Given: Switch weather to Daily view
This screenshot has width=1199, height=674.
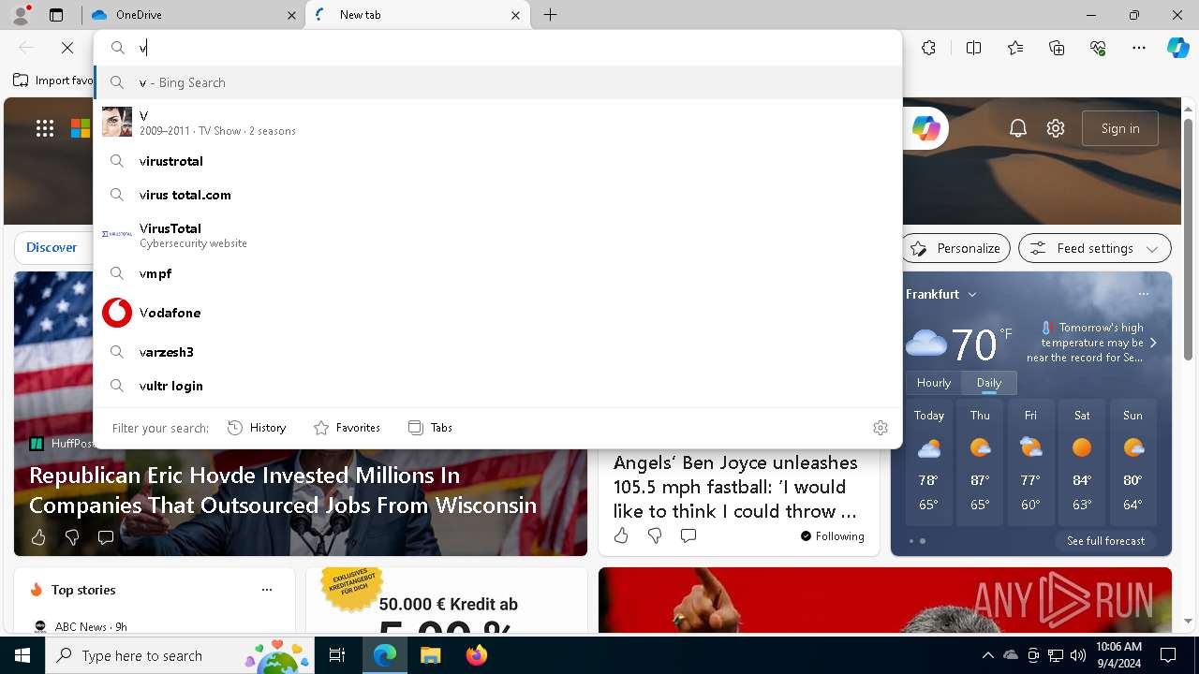Looking at the screenshot, I should [989, 383].
